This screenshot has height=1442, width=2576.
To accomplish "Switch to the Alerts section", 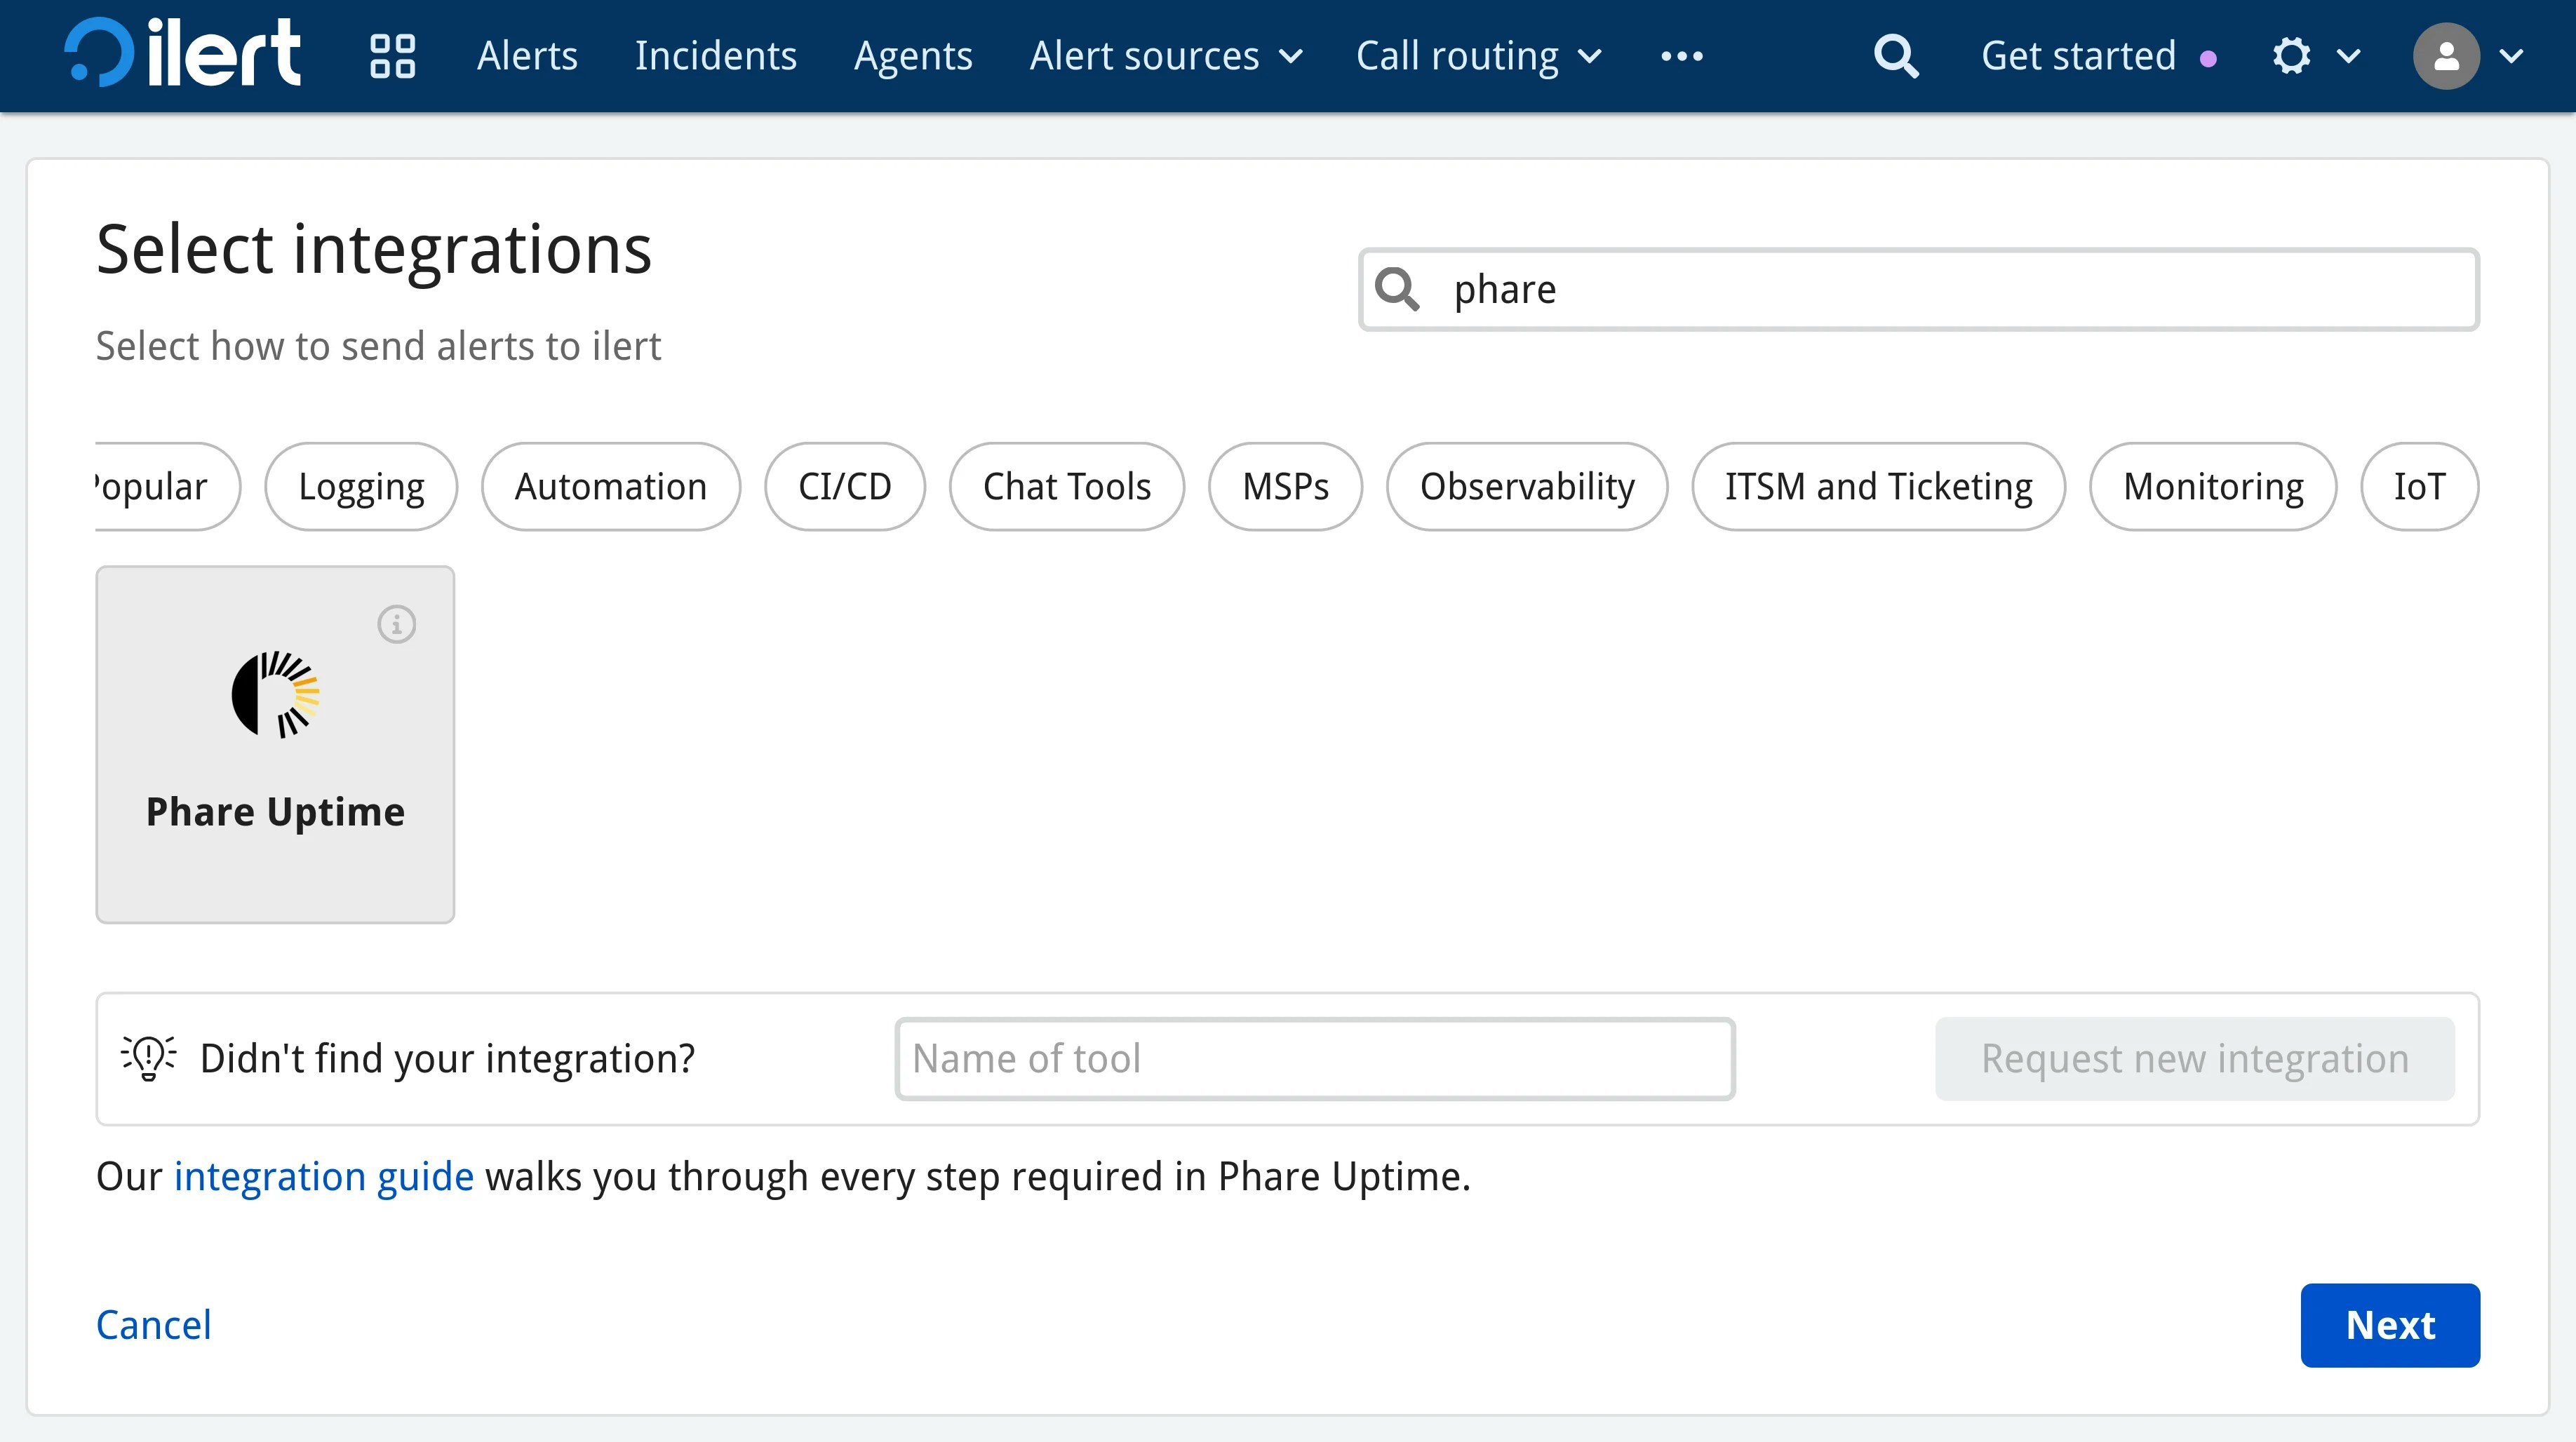I will coord(527,56).
